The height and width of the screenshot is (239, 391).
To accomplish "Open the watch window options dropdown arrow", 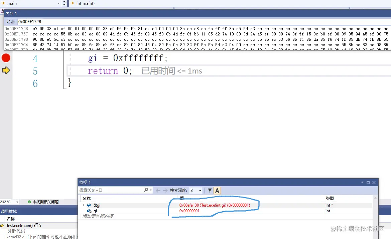I will coord(362,183).
